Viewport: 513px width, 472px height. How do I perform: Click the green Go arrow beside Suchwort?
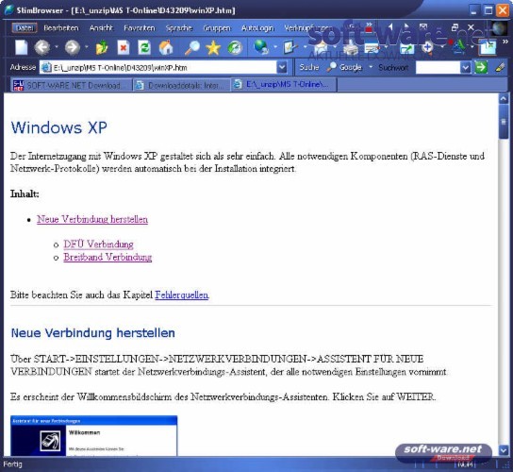coord(481,67)
